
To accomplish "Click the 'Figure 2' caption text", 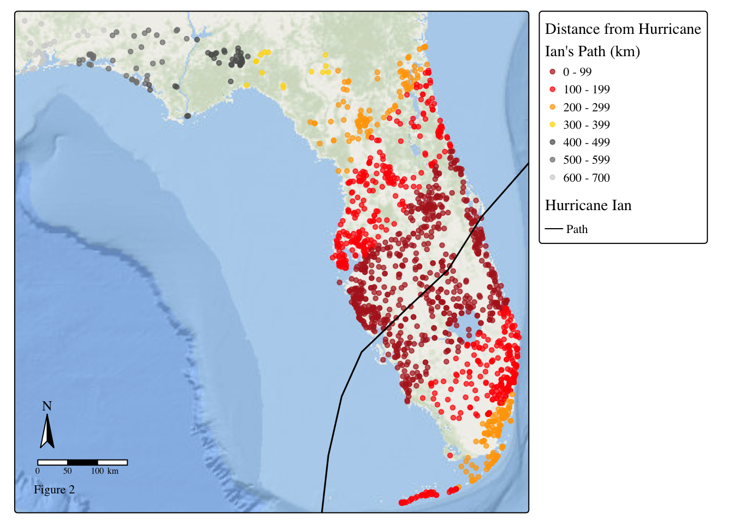I will [54, 490].
